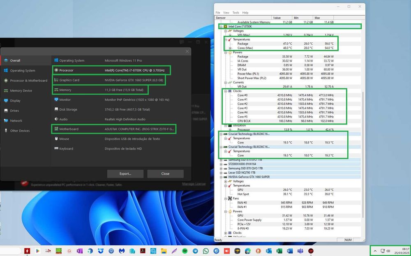
Task: Open Spotify from the taskbar
Action: [x=185, y=251]
